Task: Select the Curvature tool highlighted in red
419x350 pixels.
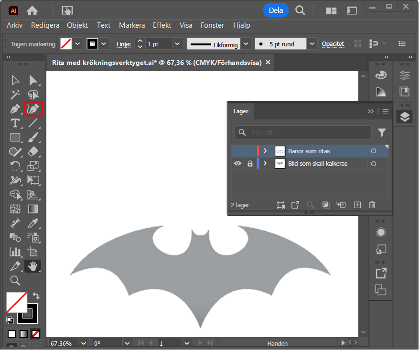Action: [33, 109]
